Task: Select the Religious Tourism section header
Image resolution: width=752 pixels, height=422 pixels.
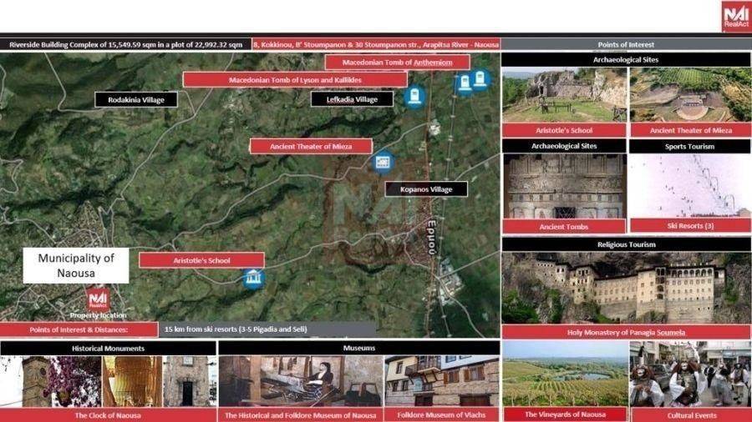Action: pyautogui.click(x=626, y=244)
